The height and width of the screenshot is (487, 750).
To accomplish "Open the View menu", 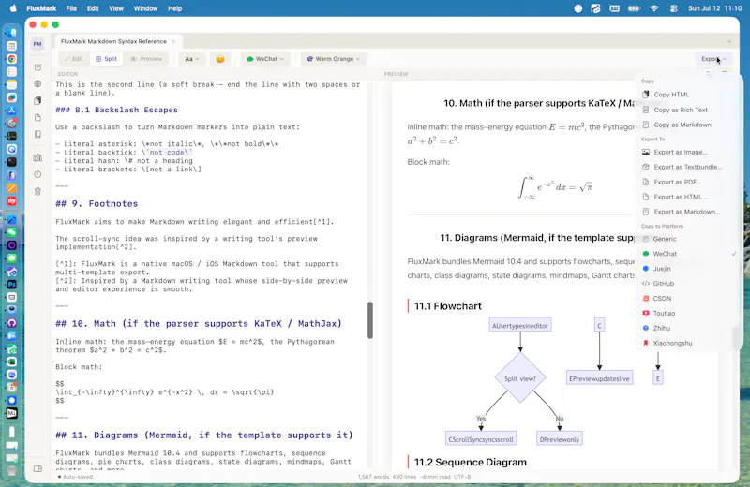I will (x=115, y=8).
